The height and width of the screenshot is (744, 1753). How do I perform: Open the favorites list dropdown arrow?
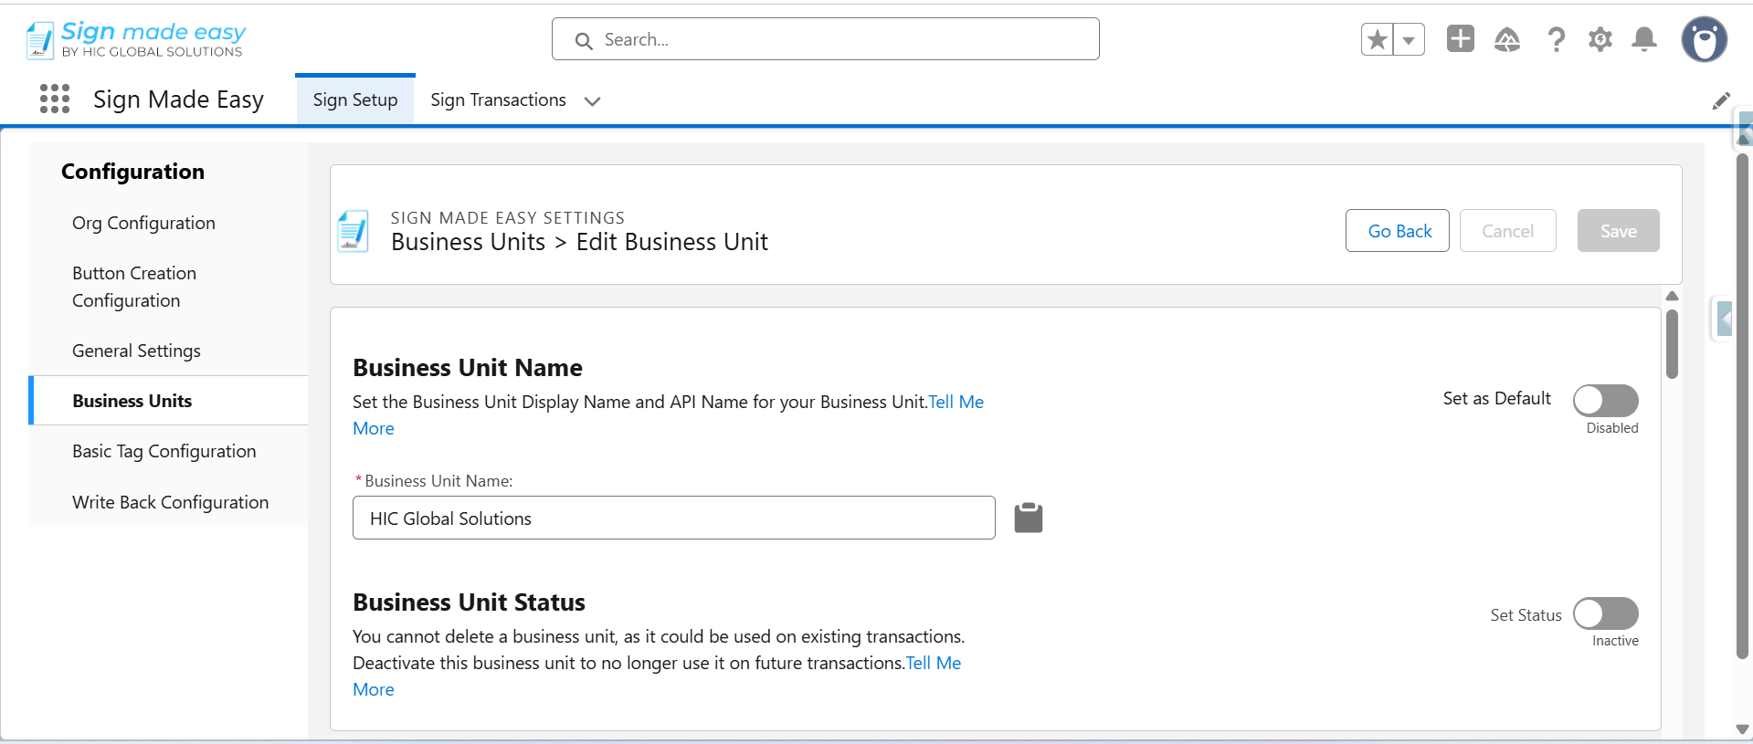click(x=1410, y=39)
